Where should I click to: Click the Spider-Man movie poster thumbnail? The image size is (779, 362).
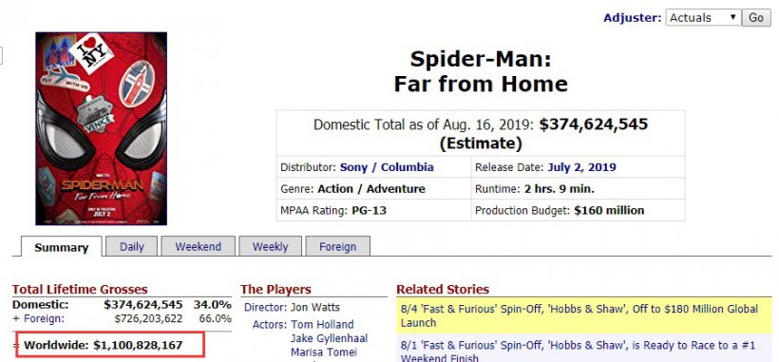coord(102,128)
